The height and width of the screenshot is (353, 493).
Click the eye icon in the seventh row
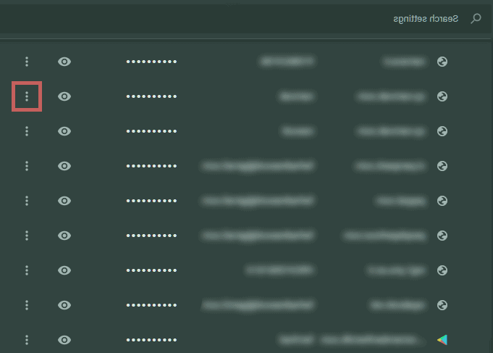(x=64, y=270)
